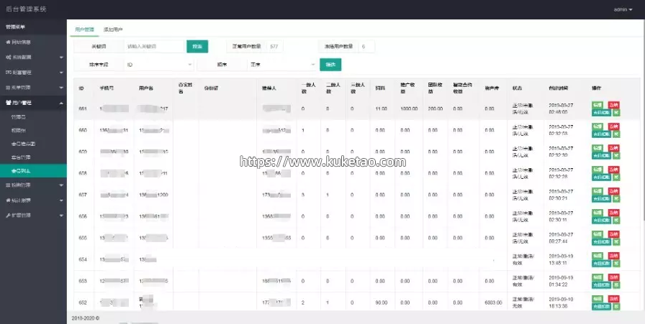Click the green edit button for user 660

pyautogui.click(x=597, y=126)
